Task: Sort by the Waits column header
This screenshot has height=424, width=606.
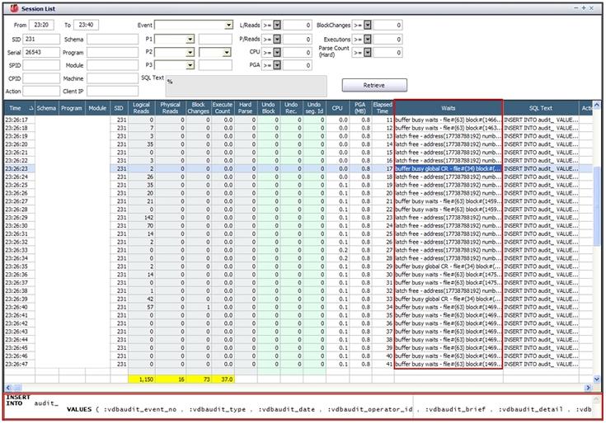Action: 449,108
